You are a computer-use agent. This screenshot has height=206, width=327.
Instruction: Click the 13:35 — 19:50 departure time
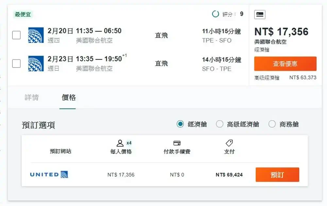[99, 59]
